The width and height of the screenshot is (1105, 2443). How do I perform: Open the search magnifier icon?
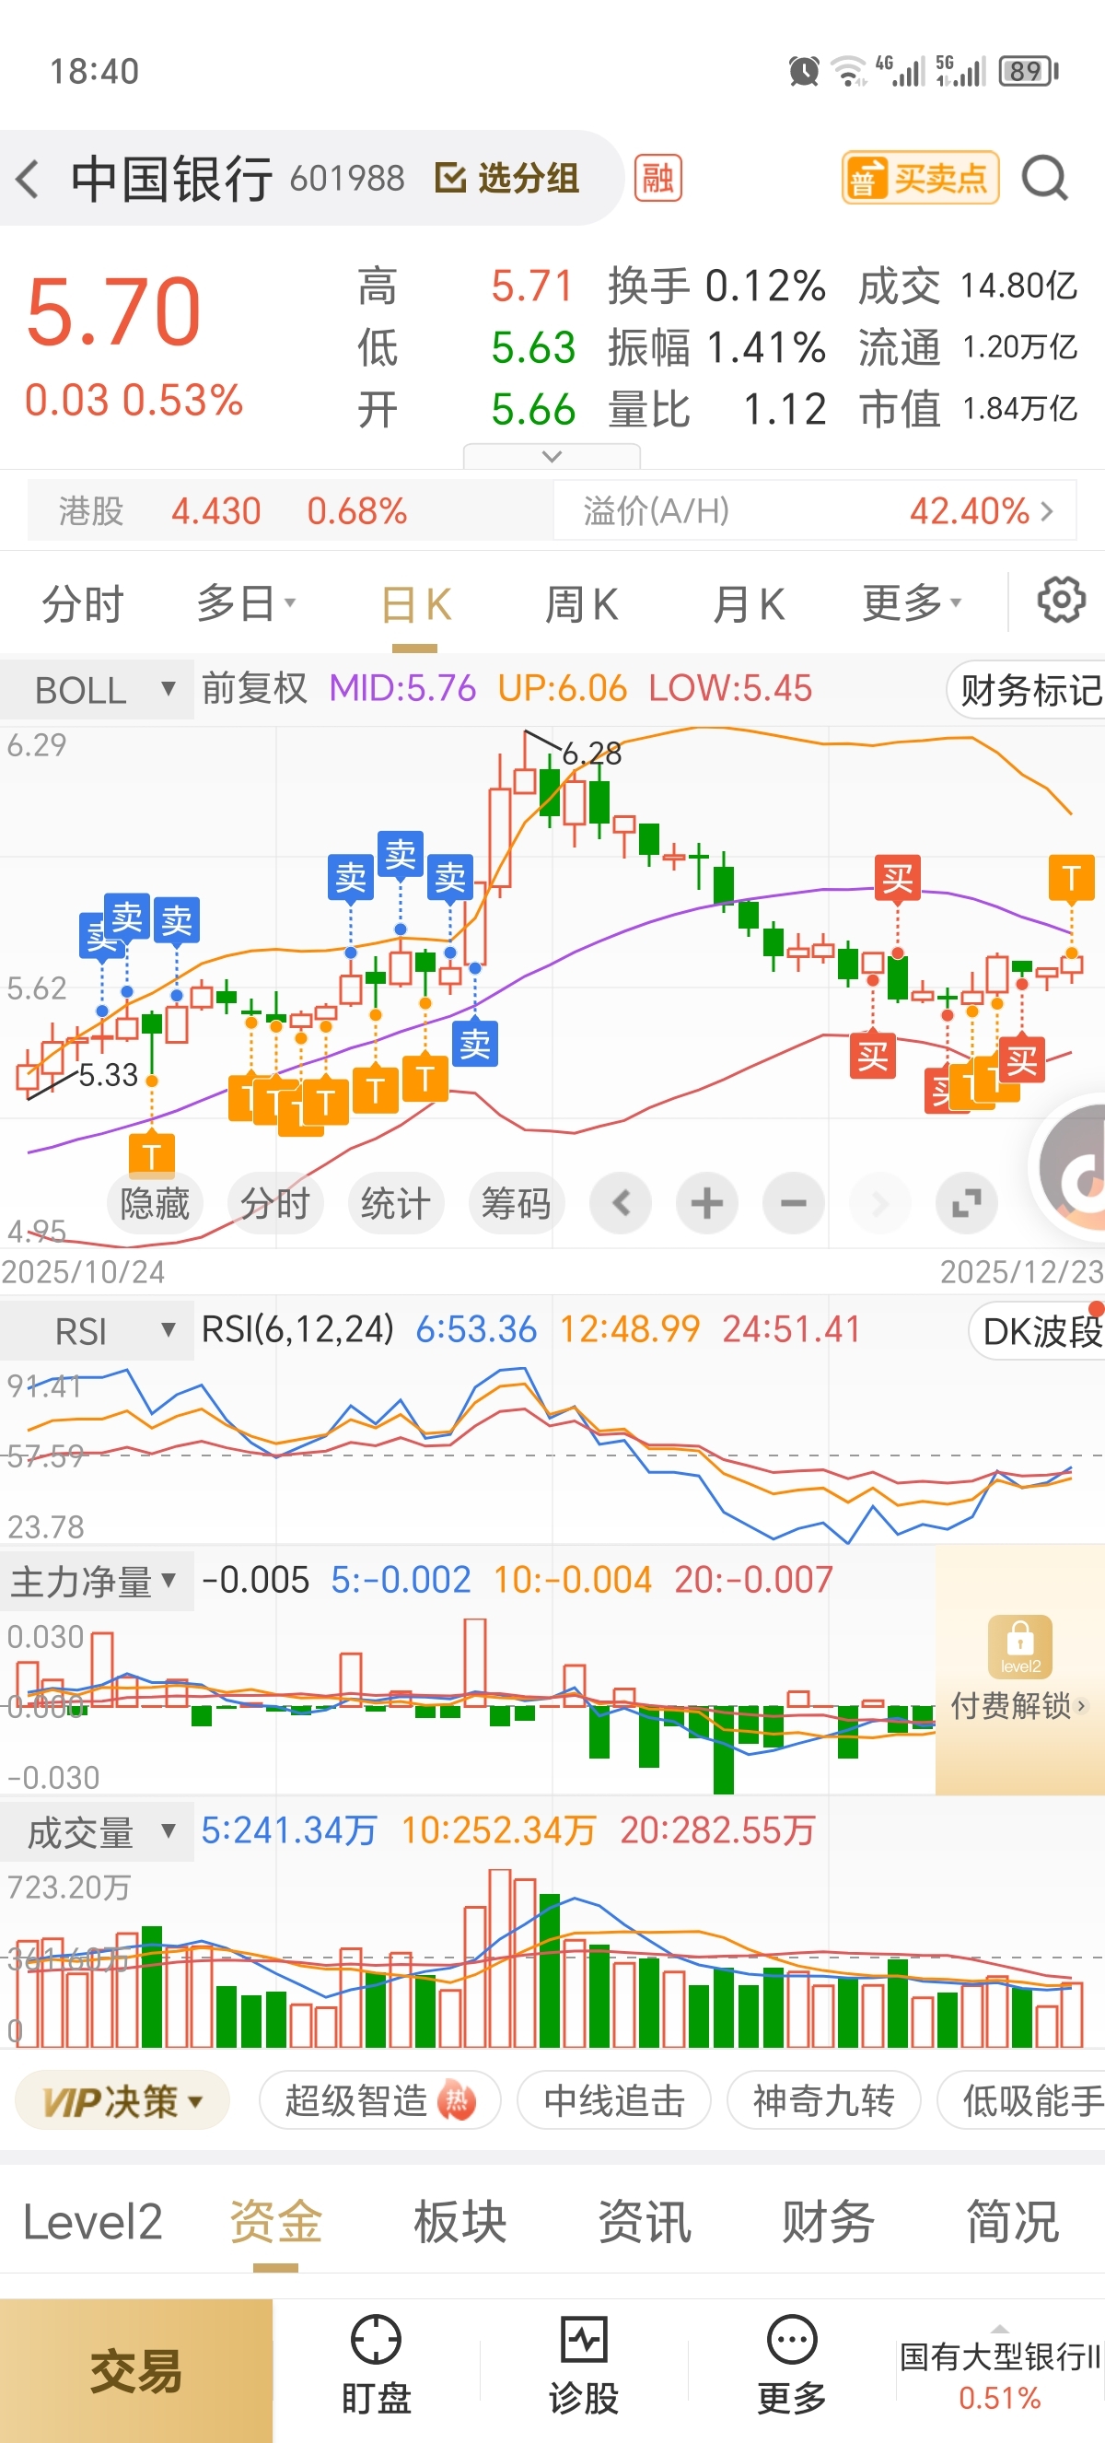pyautogui.click(x=1044, y=179)
